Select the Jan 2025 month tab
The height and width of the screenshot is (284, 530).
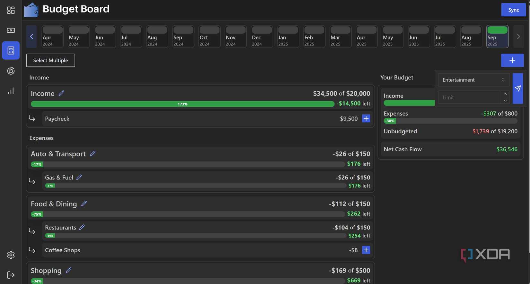pyautogui.click(x=288, y=37)
